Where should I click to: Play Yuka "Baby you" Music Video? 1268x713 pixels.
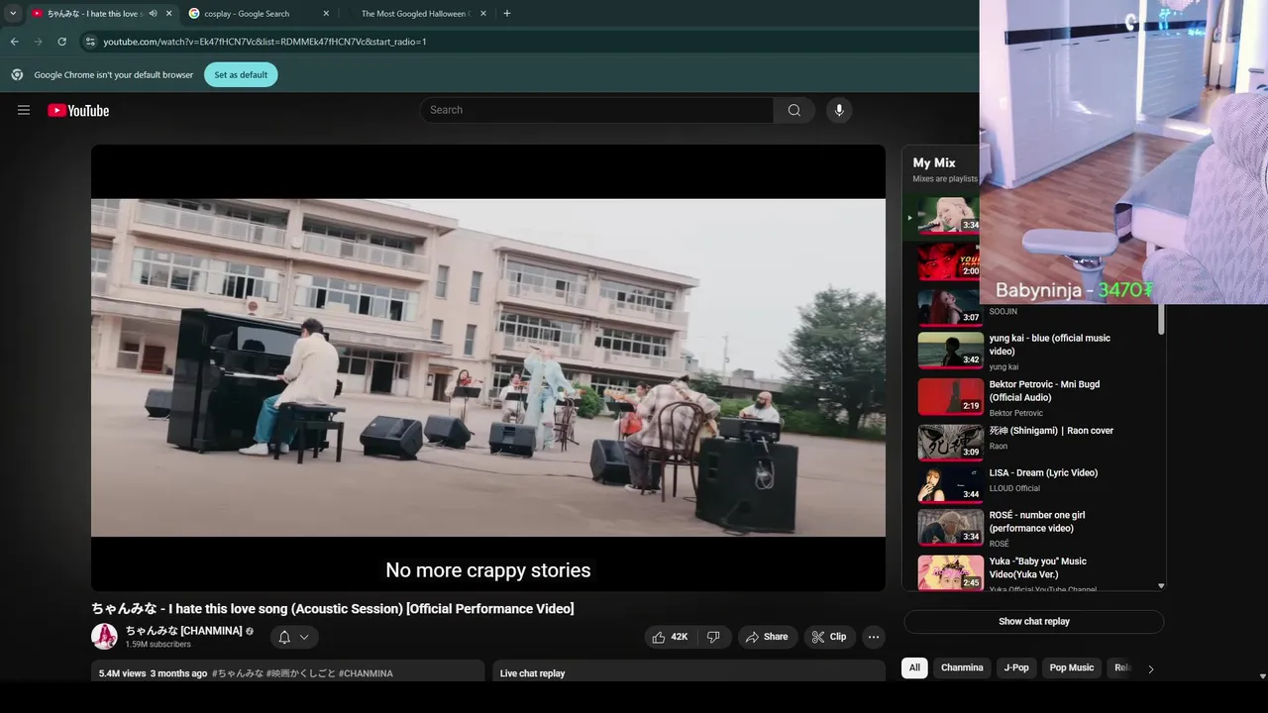point(1037,567)
